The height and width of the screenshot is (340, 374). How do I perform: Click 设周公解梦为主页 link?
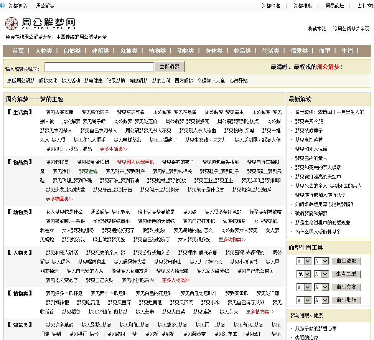(351, 29)
